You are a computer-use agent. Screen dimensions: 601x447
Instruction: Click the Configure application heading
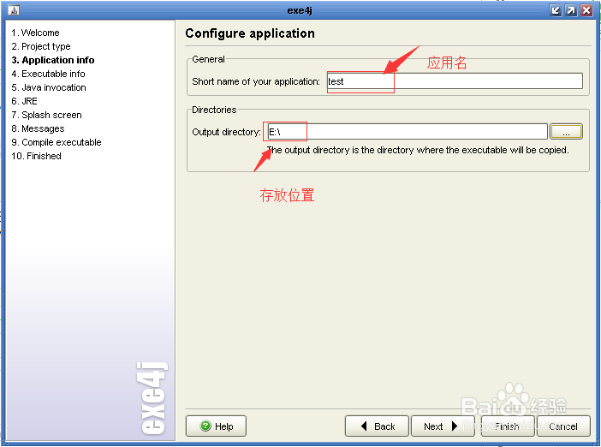tap(250, 33)
